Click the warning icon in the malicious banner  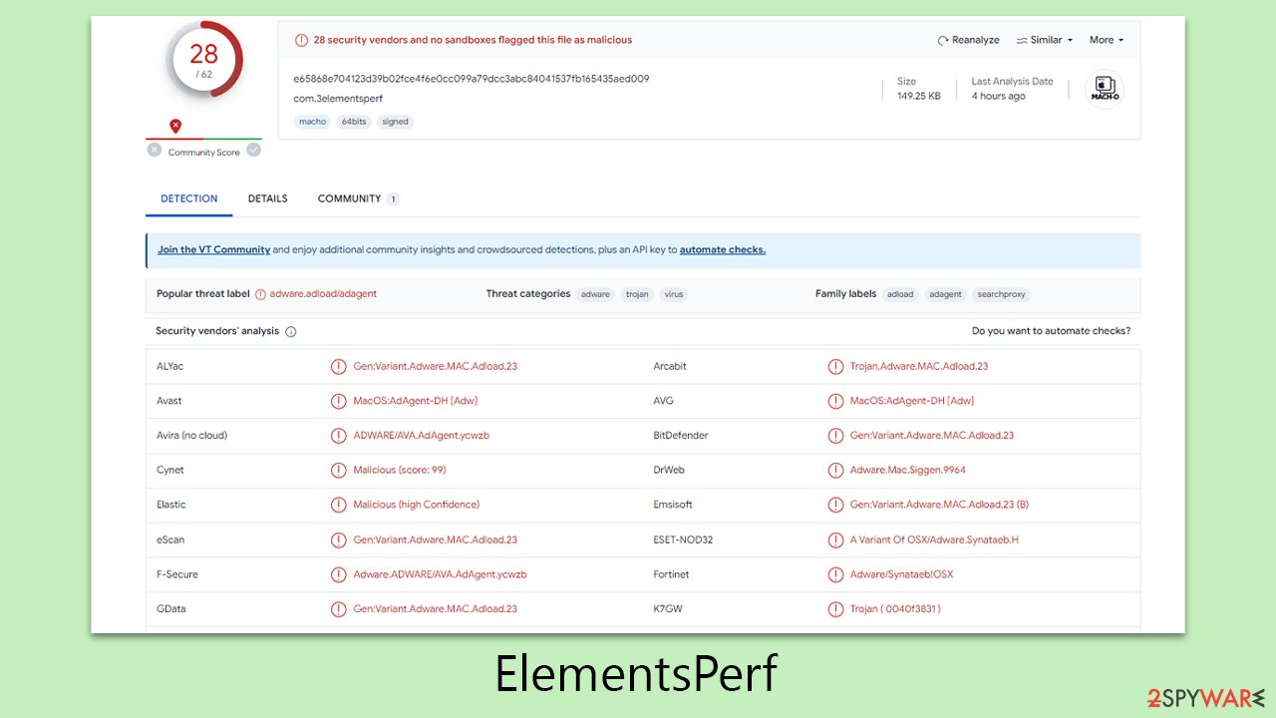pos(301,40)
